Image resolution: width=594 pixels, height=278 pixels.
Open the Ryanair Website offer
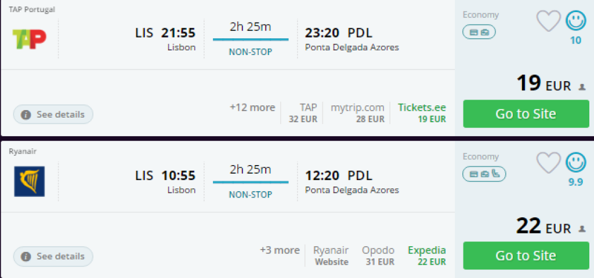[331, 255]
